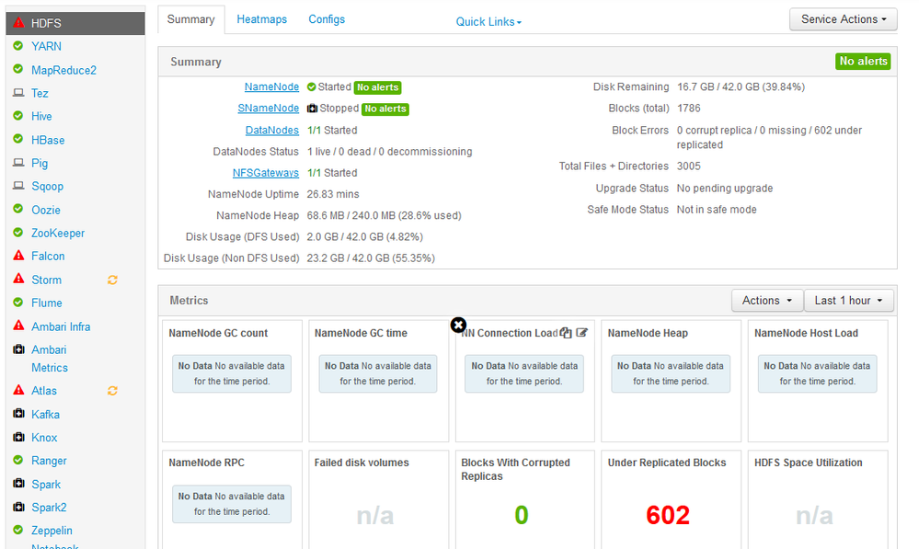The width and height of the screenshot is (919, 549).
Task: Click the Falcon red alert icon
Action: pos(18,256)
